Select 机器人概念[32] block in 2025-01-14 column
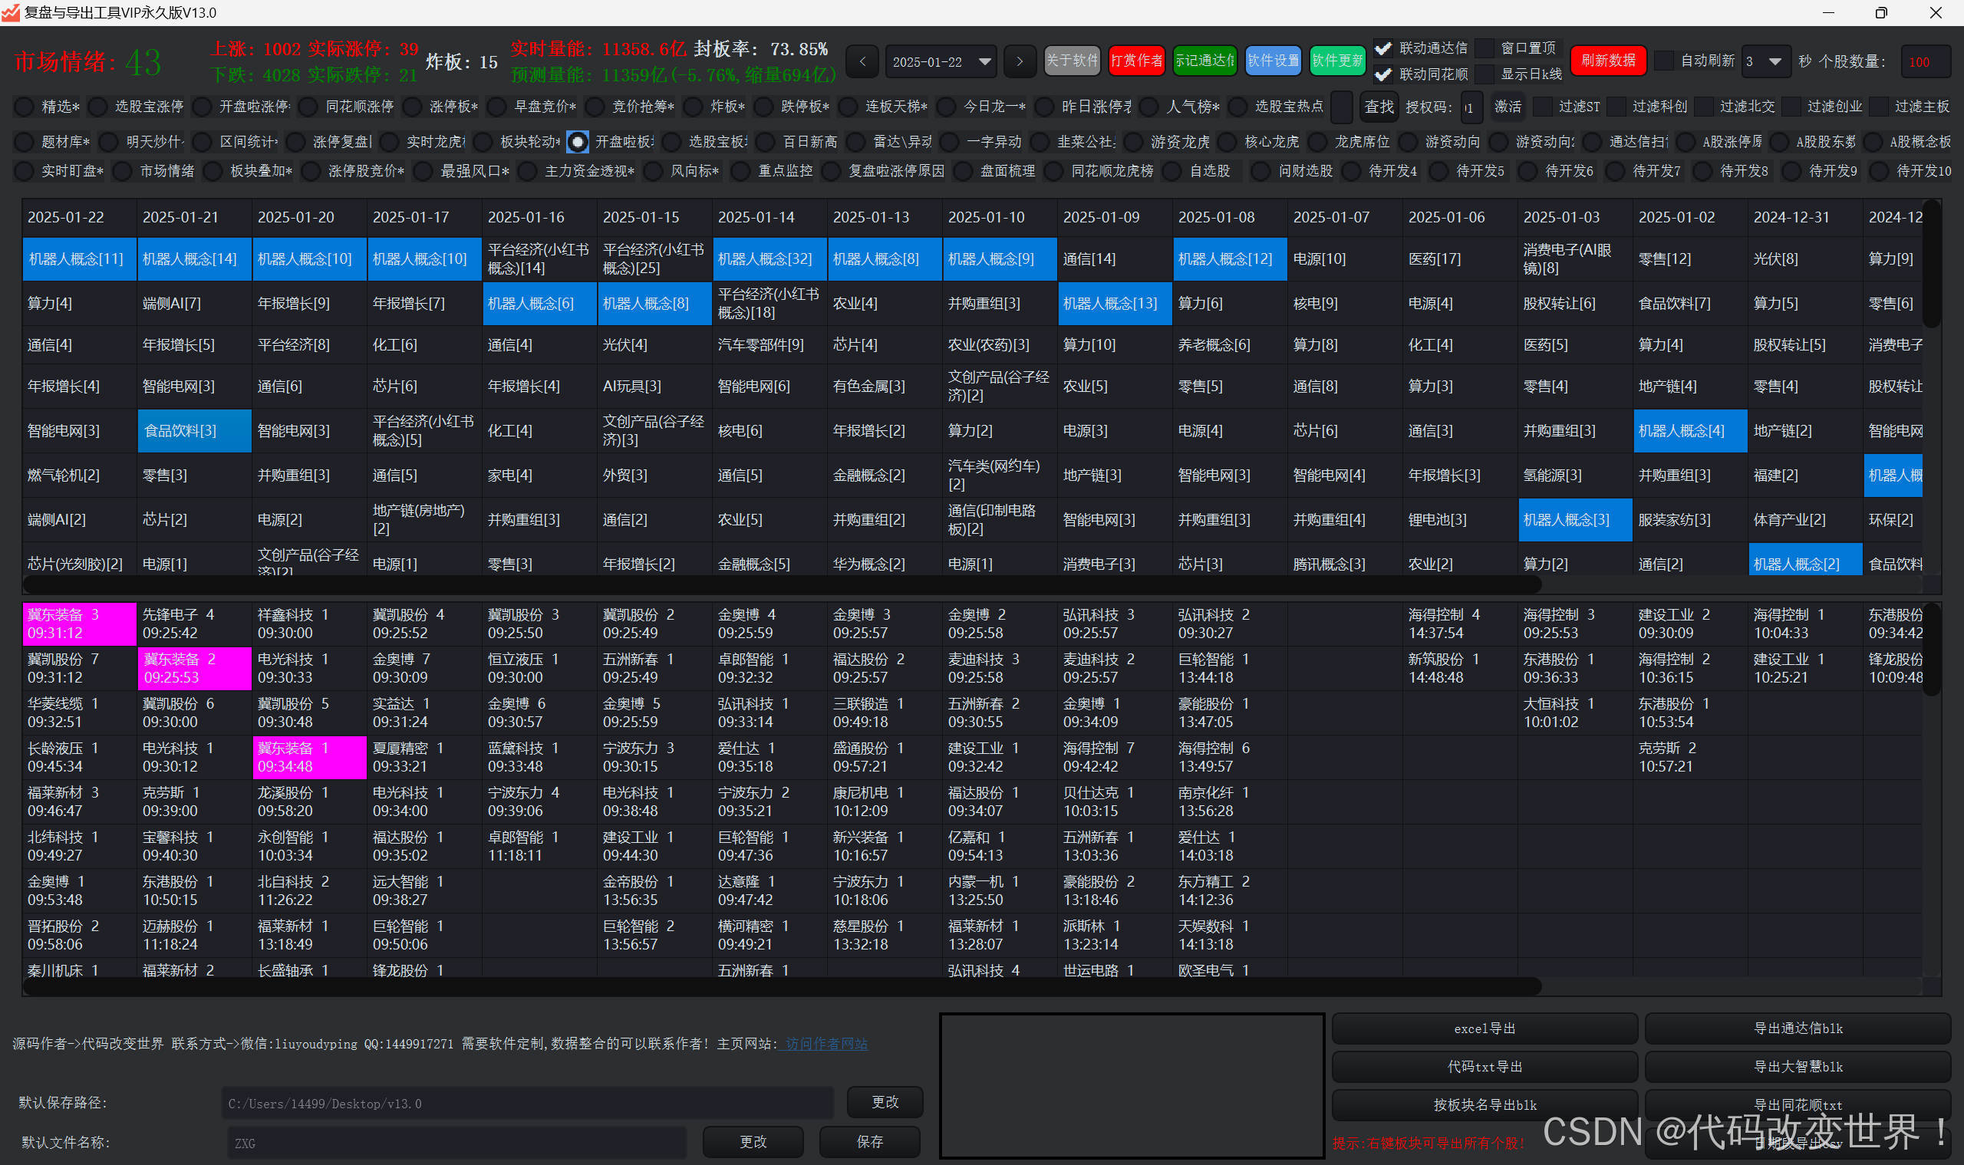 pyautogui.click(x=765, y=259)
